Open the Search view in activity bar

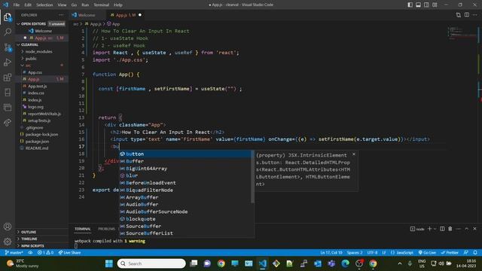tap(8, 32)
